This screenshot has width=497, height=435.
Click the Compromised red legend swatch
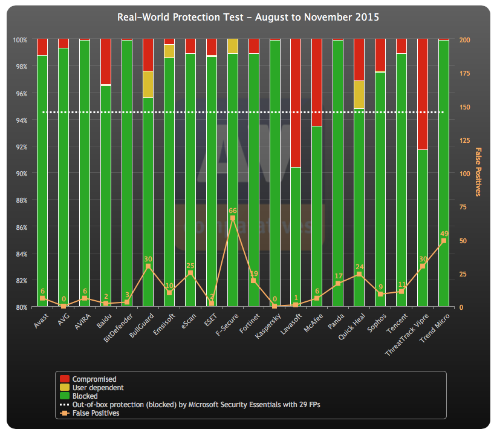coord(65,379)
